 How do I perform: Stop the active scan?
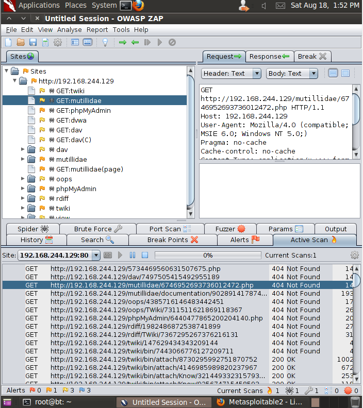tap(145, 255)
